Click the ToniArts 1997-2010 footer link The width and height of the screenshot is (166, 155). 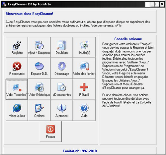pos(80,151)
